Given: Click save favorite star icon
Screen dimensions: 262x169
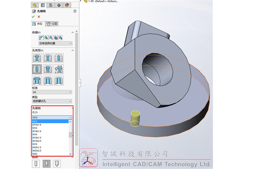Looking at the screenshot, I should click(56, 38).
